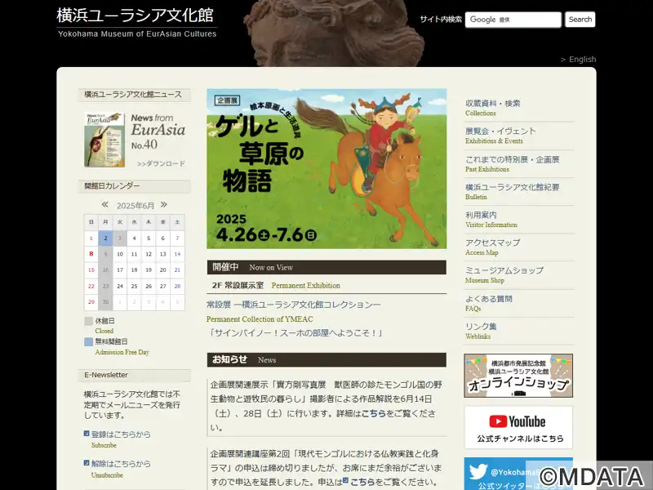Open the Ger and grassland exhibition banner
This screenshot has height=490, width=653.
pyautogui.click(x=326, y=169)
